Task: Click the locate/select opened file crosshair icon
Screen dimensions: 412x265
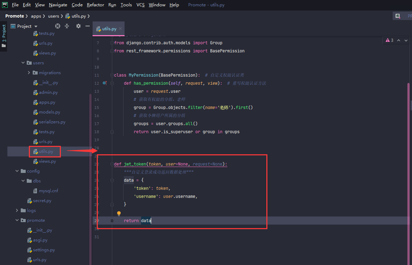Action: (58, 26)
